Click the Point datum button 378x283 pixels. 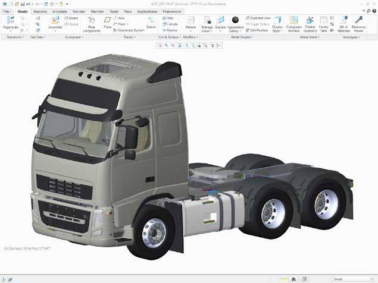click(120, 24)
